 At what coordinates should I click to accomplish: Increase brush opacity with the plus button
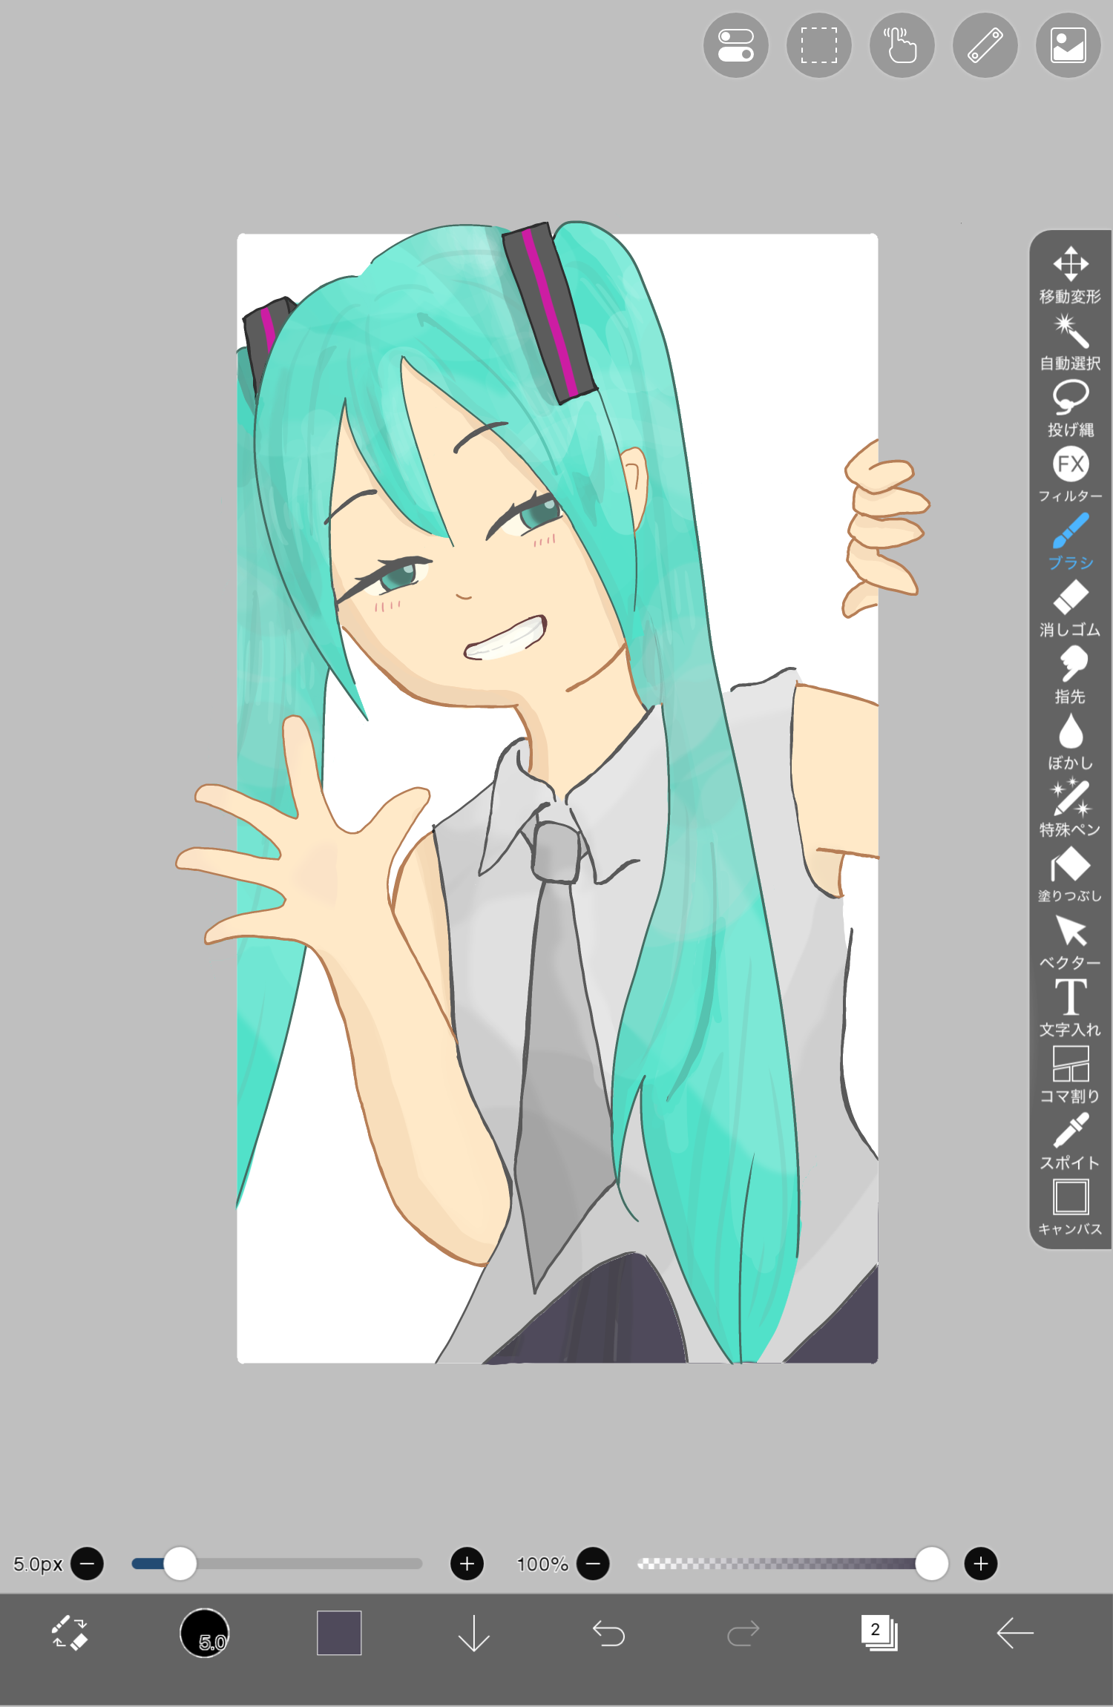pos(981,1564)
